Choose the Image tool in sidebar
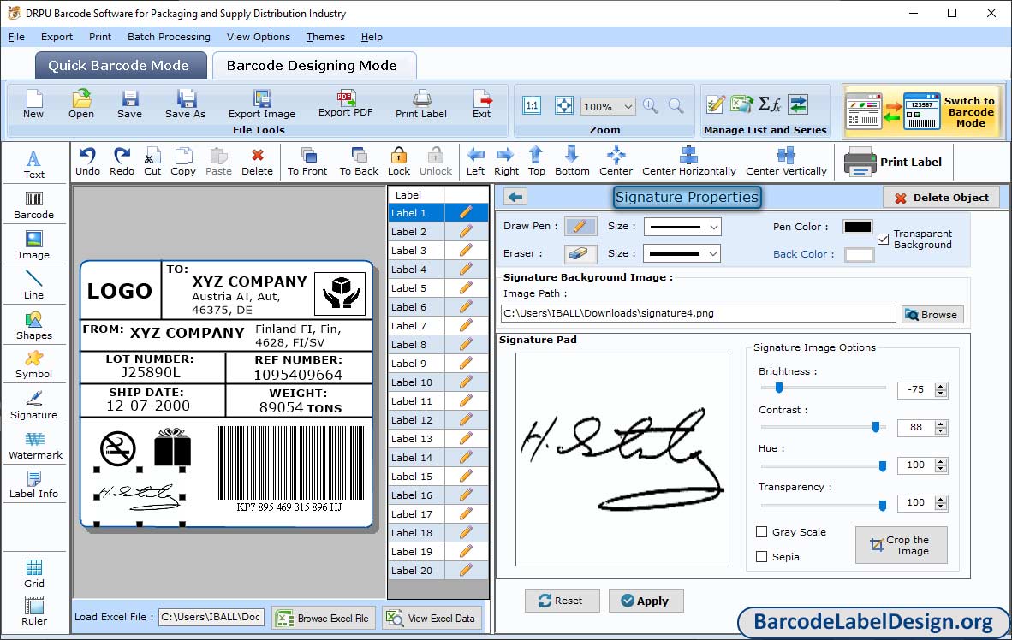The width and height of the screenshot is (1012, 640). click(x=33, y=246)
